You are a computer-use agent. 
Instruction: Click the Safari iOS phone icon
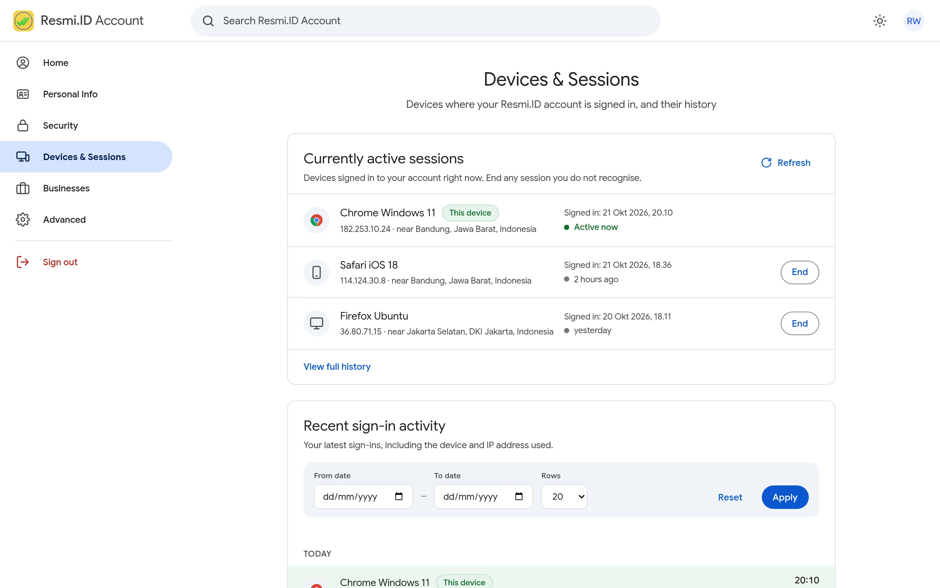coord(317,272)
